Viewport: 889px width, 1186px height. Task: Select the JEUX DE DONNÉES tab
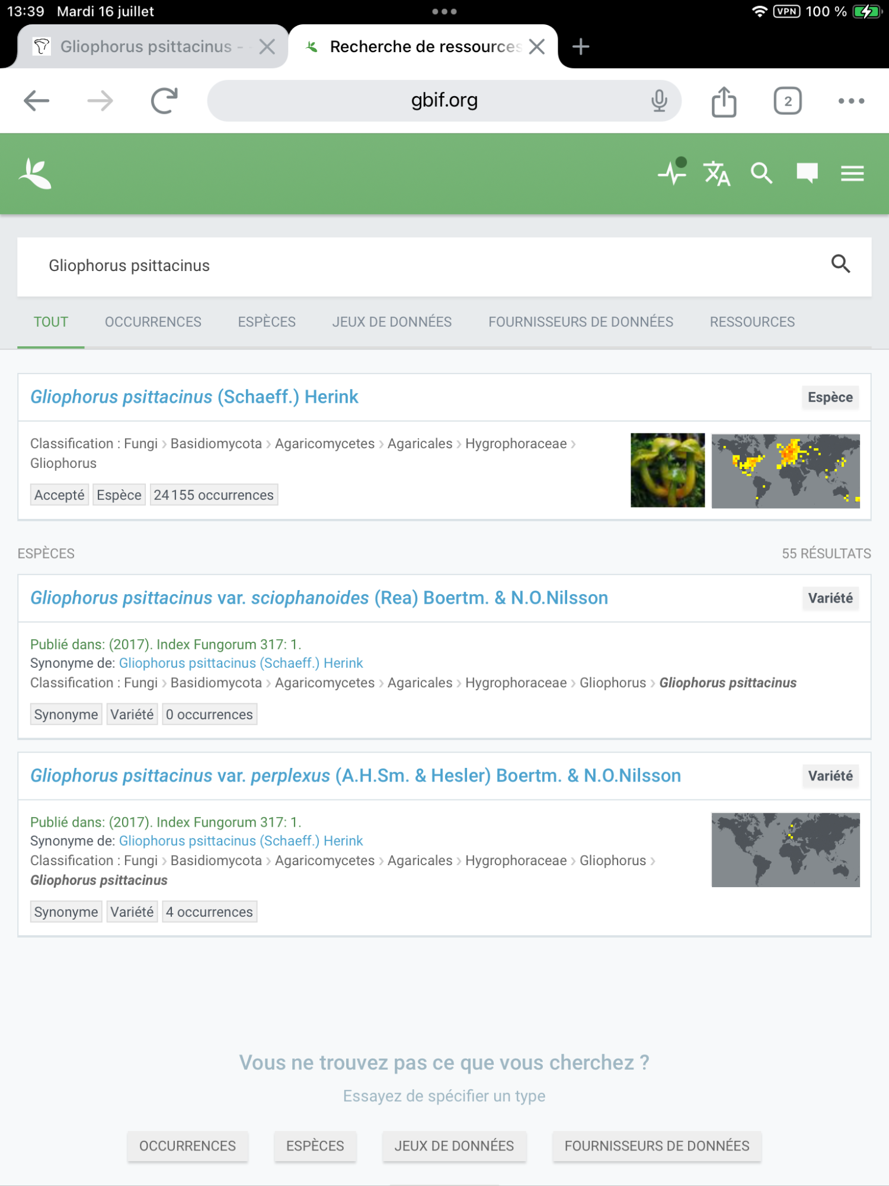tap(392, 322)
